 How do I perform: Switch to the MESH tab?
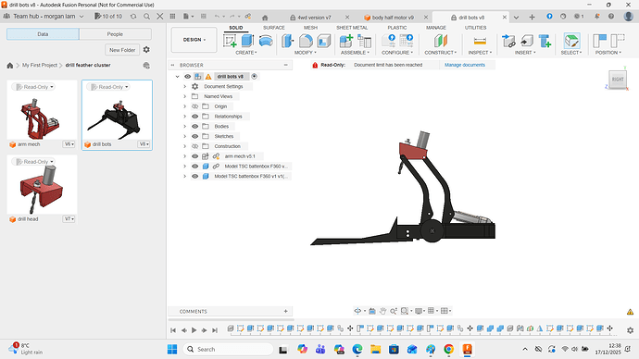click(310, 28)
